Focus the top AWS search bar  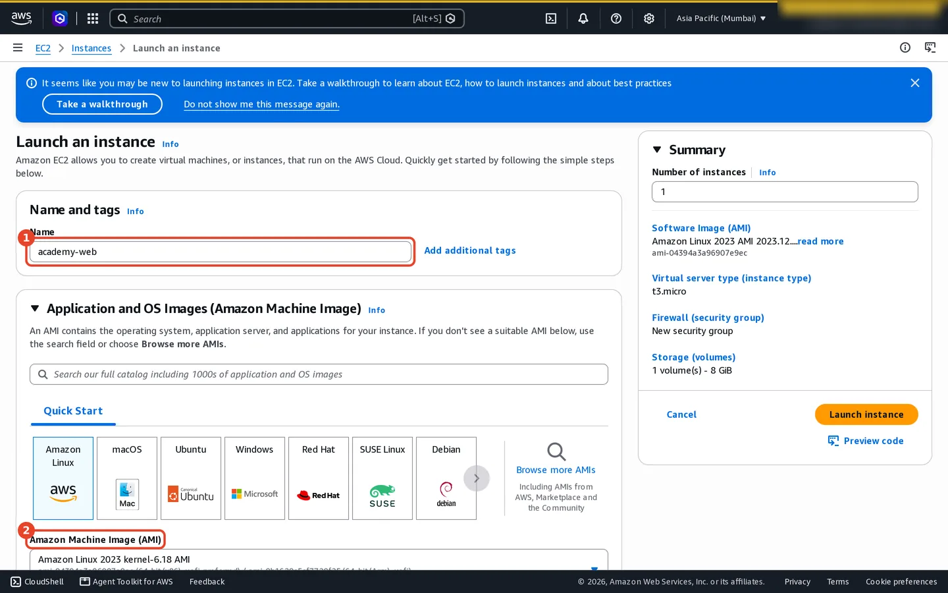(287, 18)
